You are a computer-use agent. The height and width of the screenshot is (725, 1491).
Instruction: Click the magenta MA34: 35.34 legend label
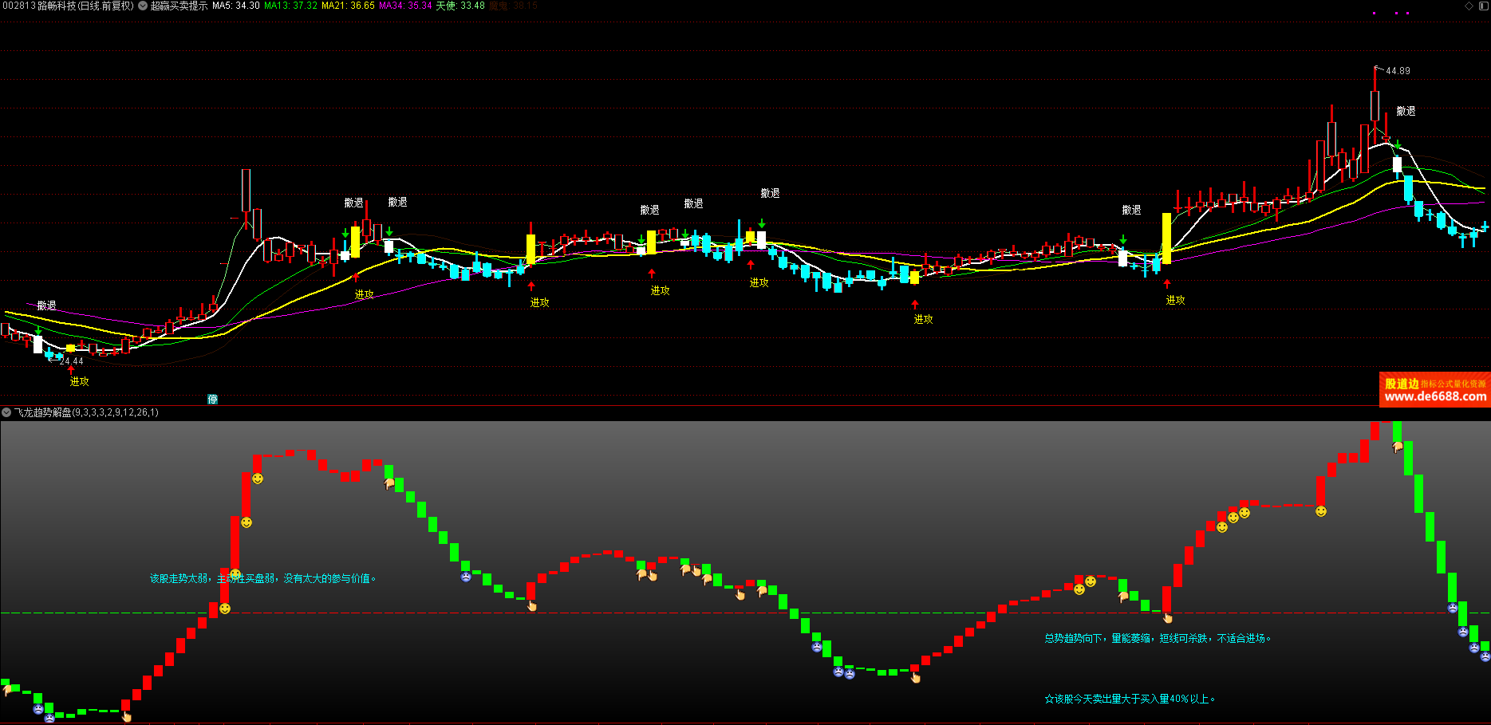tap(405, 6)
